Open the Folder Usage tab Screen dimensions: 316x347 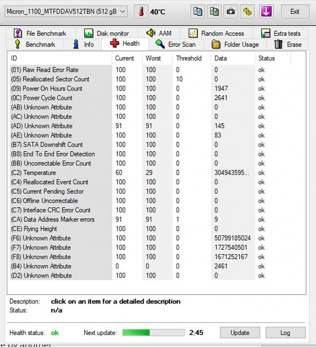[235, 44]
